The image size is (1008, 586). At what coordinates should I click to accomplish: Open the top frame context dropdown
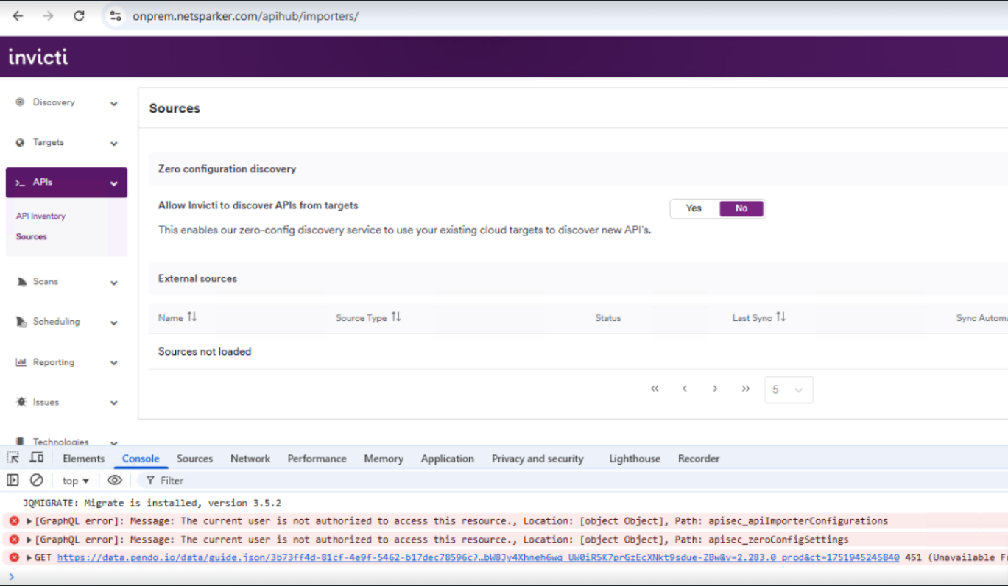(74, 480)
